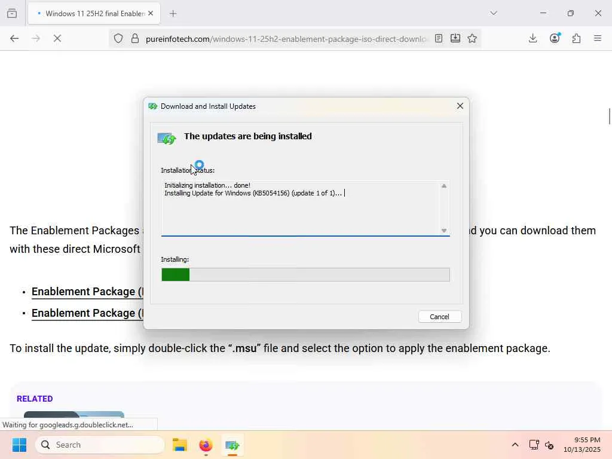
Task: Open Firefox downloads panel
Action: 533,38
